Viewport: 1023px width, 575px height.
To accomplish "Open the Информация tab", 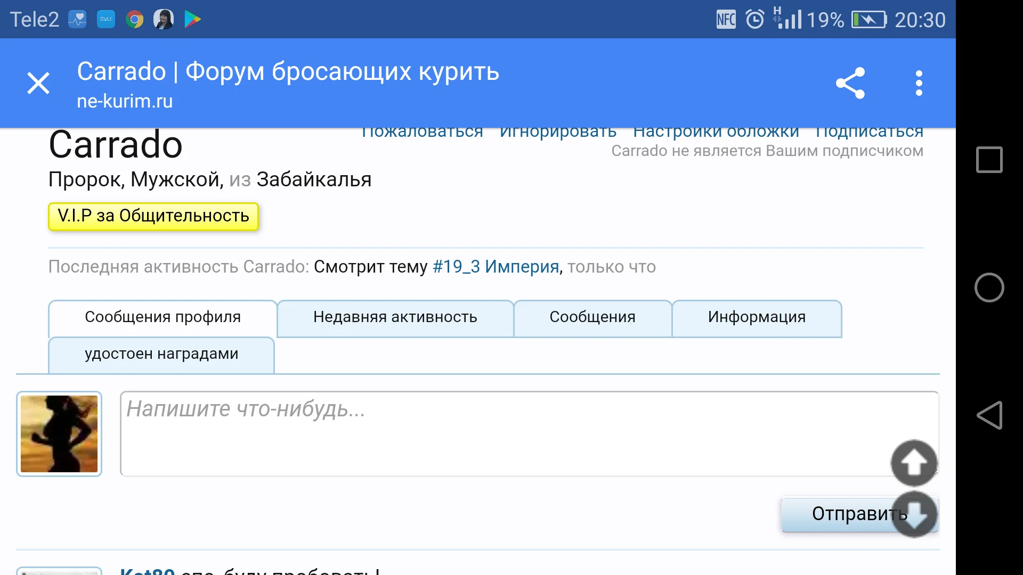I will pos(757,317).
